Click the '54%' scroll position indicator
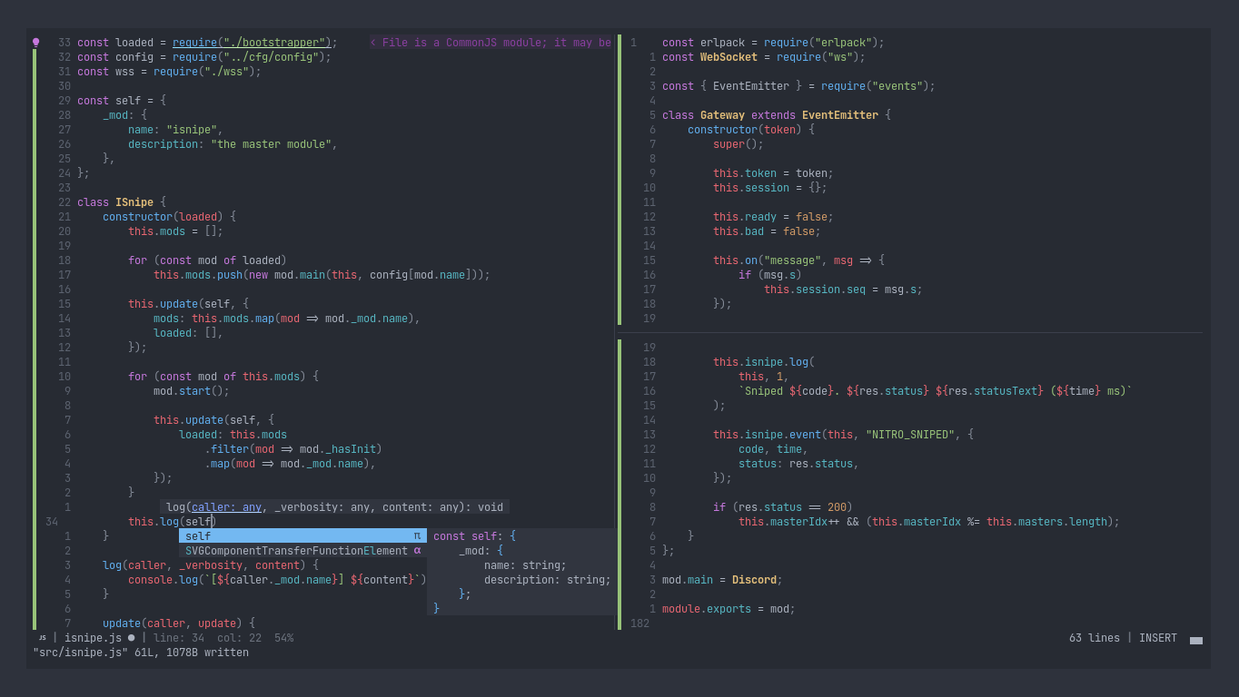 tap(283, 638)
